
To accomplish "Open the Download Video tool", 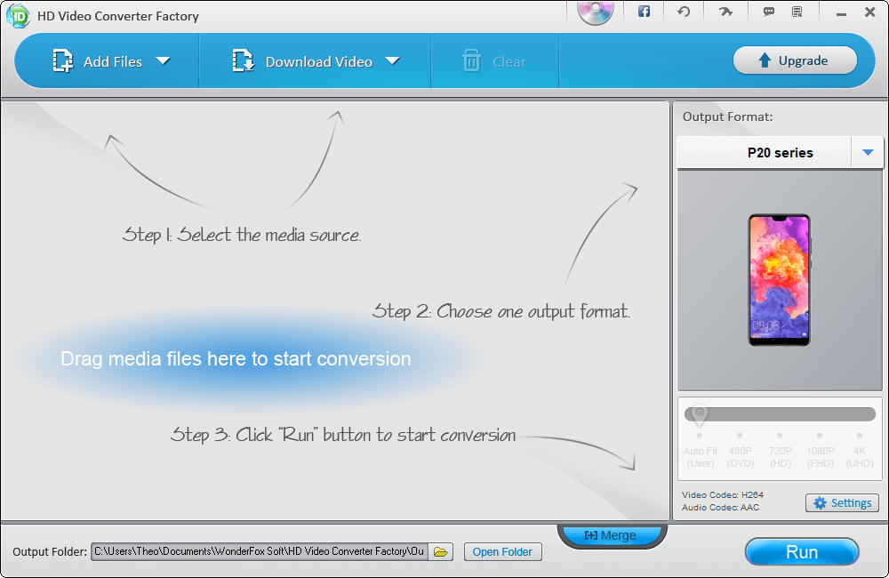I will (x=302, y=61).
